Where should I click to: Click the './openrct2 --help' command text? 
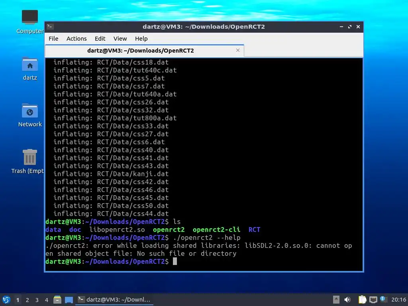(207, 237)
